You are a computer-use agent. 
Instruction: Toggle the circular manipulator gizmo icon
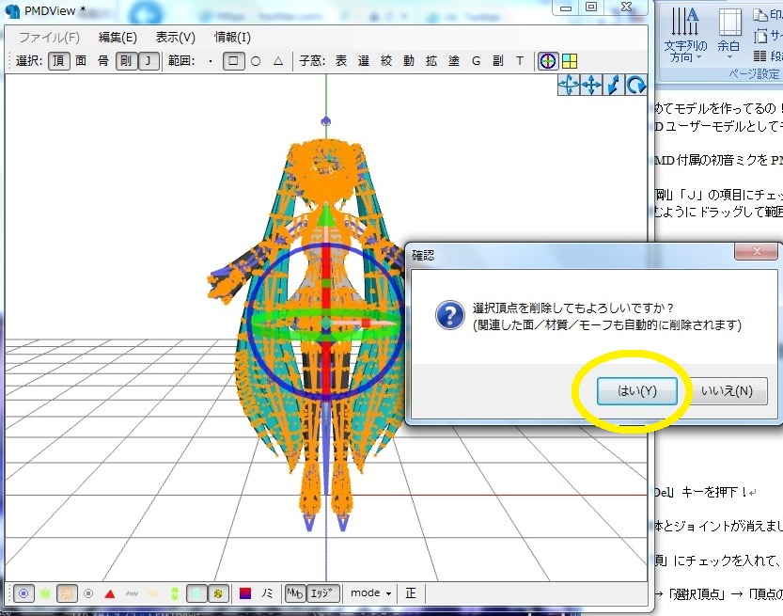(x=548, y=61)
